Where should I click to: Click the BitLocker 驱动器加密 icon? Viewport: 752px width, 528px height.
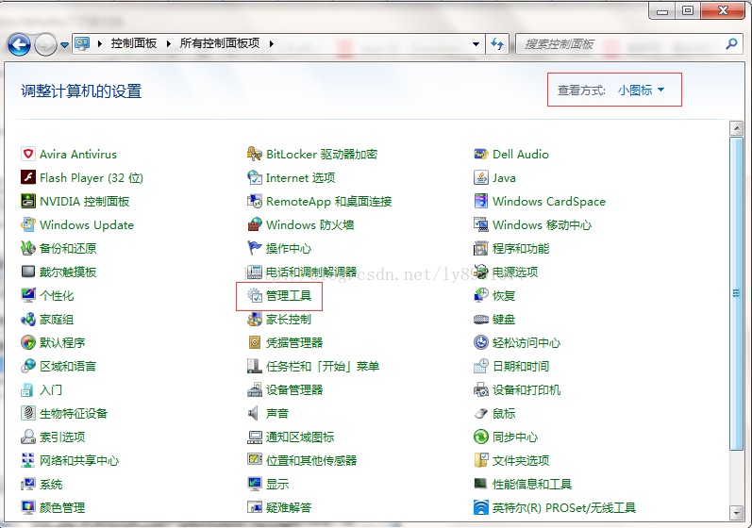click(x=255, y=155)
